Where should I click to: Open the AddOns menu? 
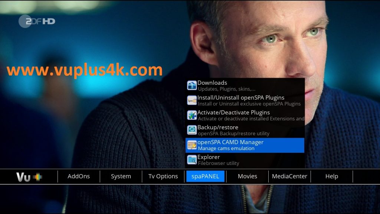point(79,176)
